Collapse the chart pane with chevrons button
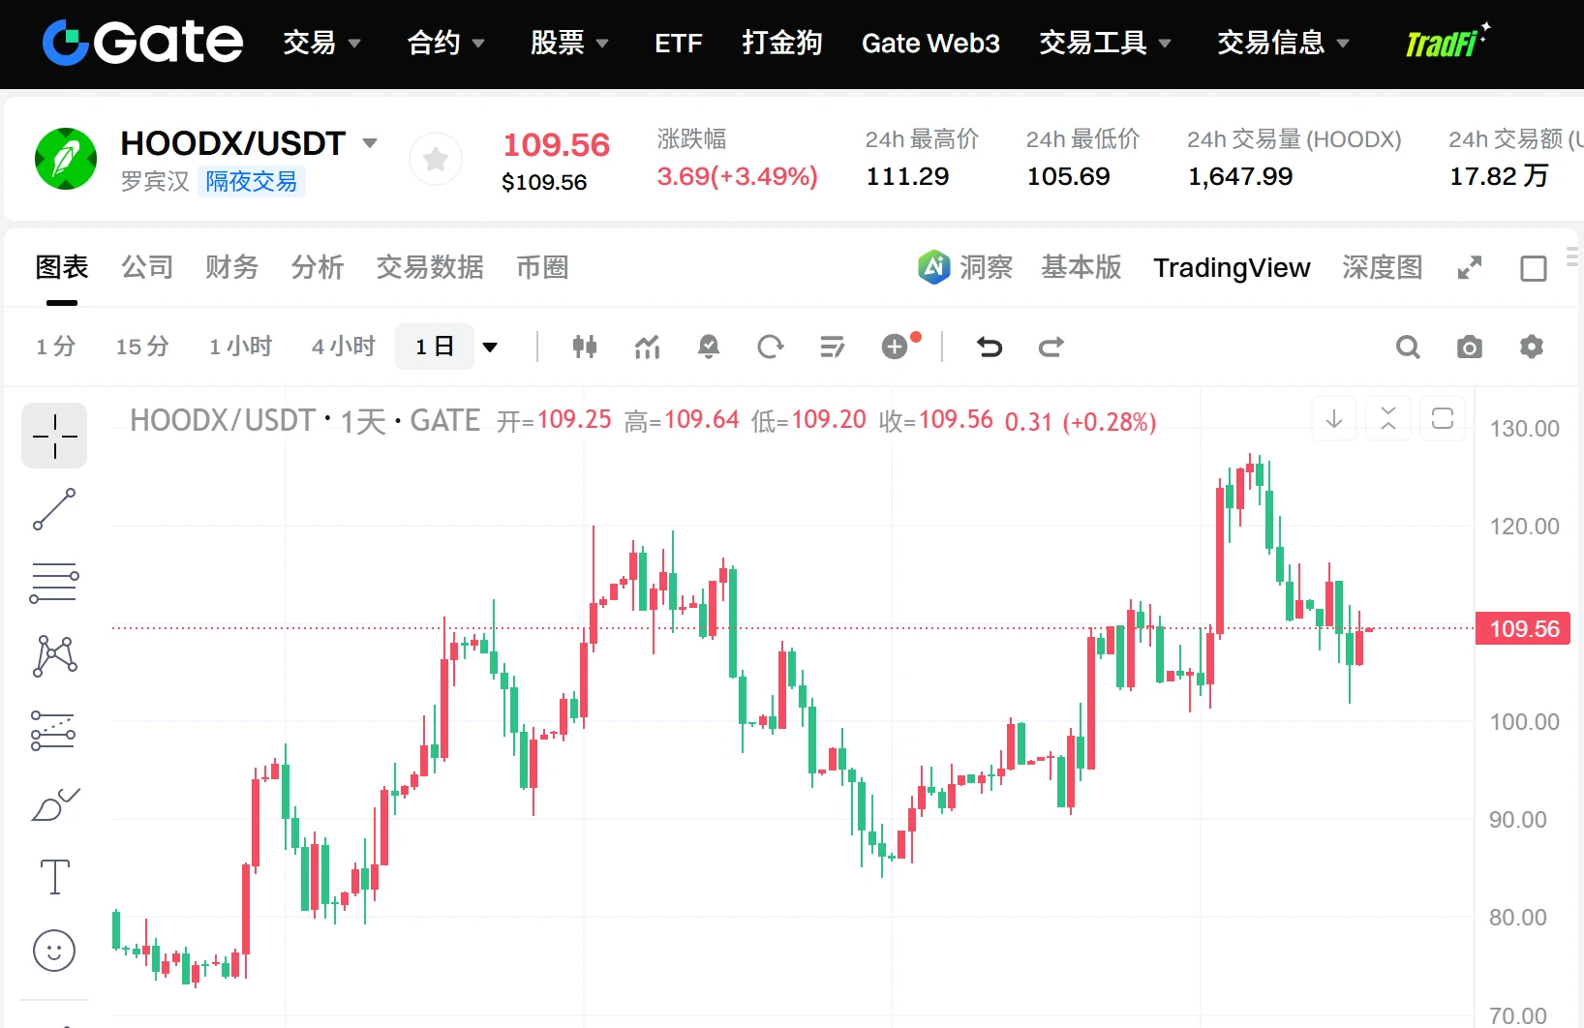Viewport: 1584px width, 1028px height. point(1388,418)
